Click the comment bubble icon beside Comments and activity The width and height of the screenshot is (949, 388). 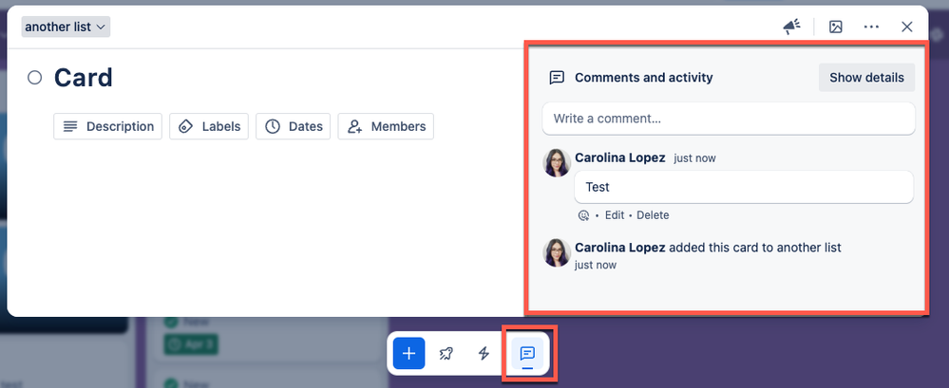(557, 78)
